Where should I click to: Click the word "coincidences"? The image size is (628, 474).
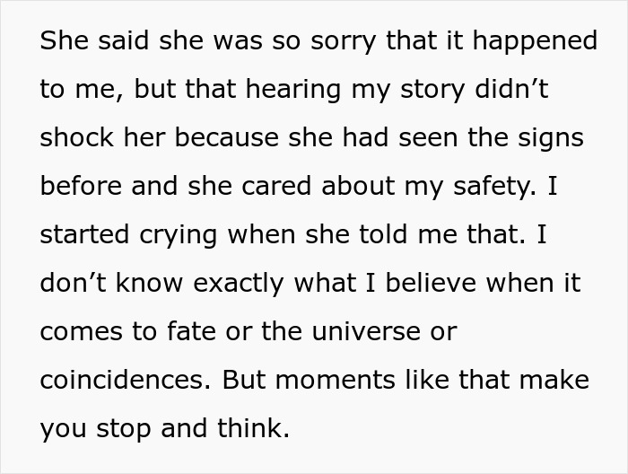[122, 381]
